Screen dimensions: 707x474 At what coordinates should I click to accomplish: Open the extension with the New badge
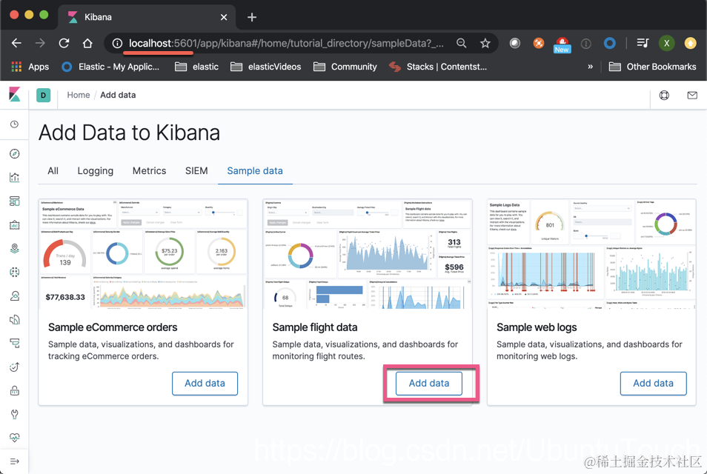(x=562, y=44)
